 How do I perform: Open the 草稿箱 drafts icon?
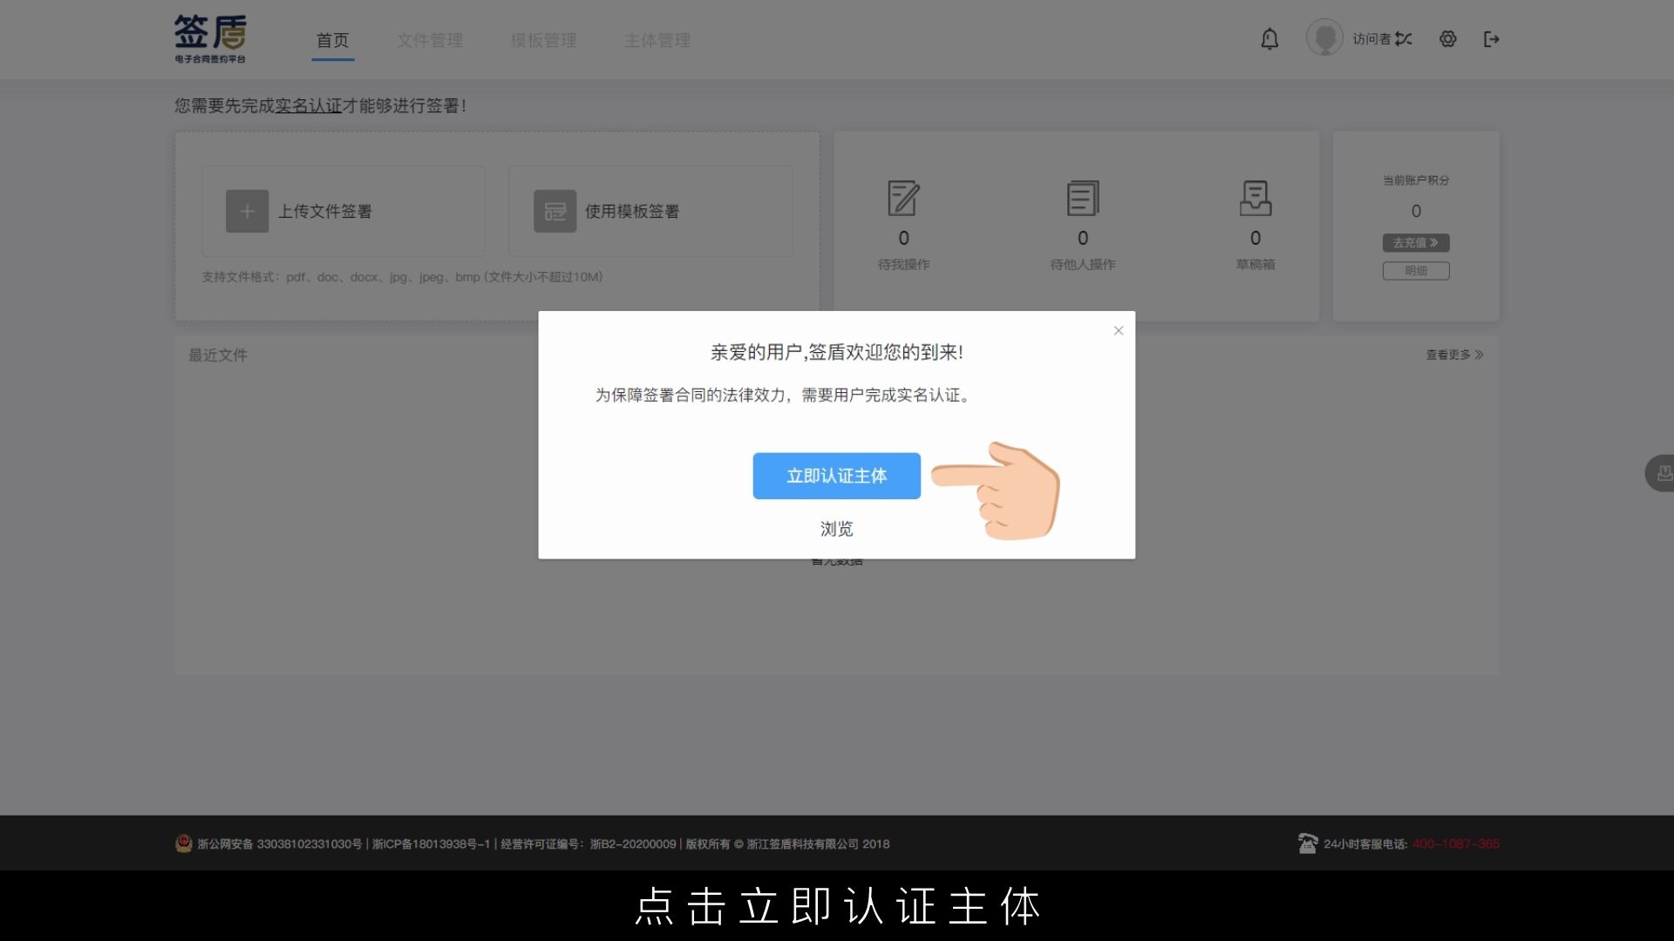(x=1255, y=199)
